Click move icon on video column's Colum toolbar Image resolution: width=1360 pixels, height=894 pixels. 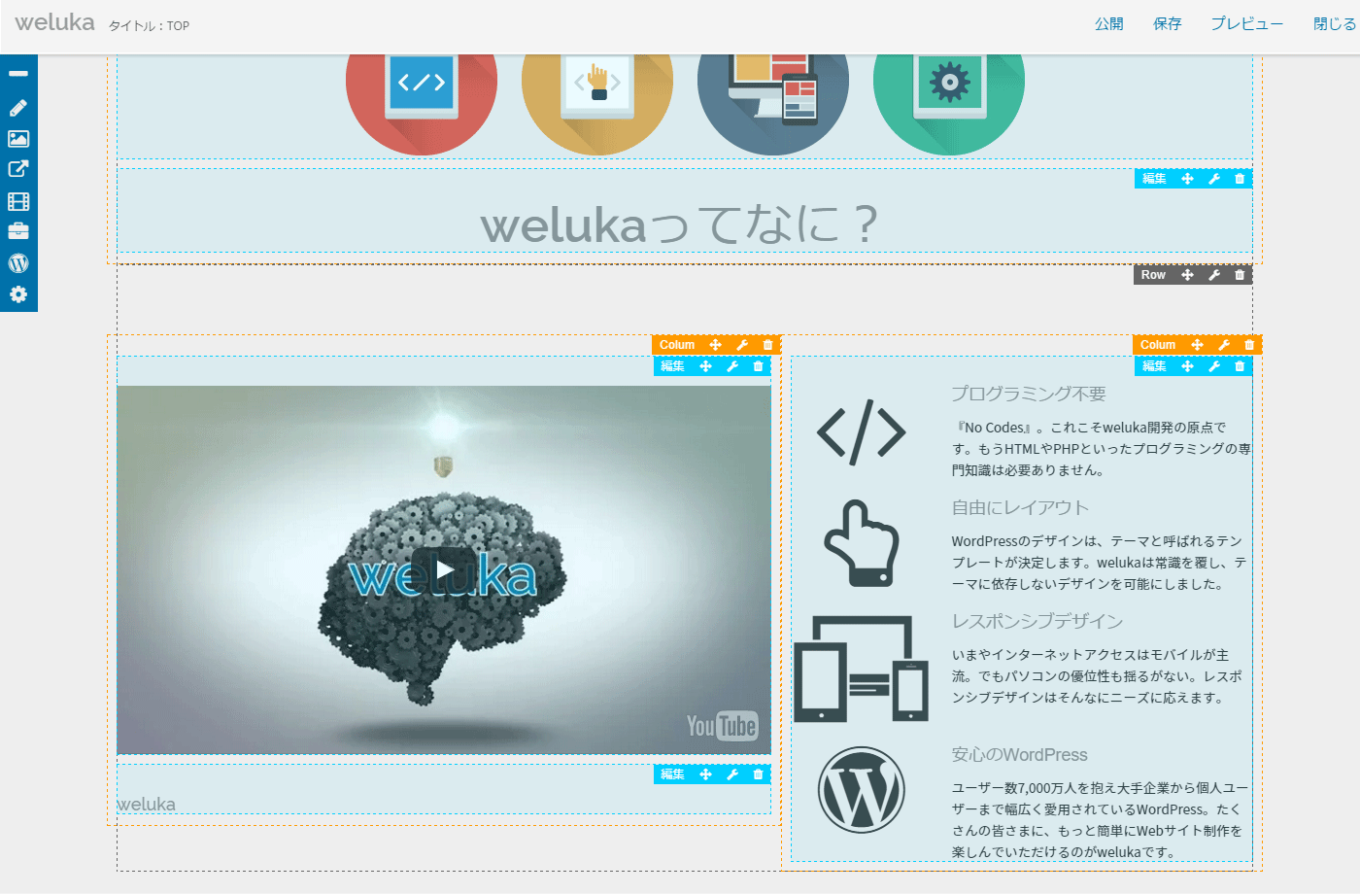click(715, 345)
